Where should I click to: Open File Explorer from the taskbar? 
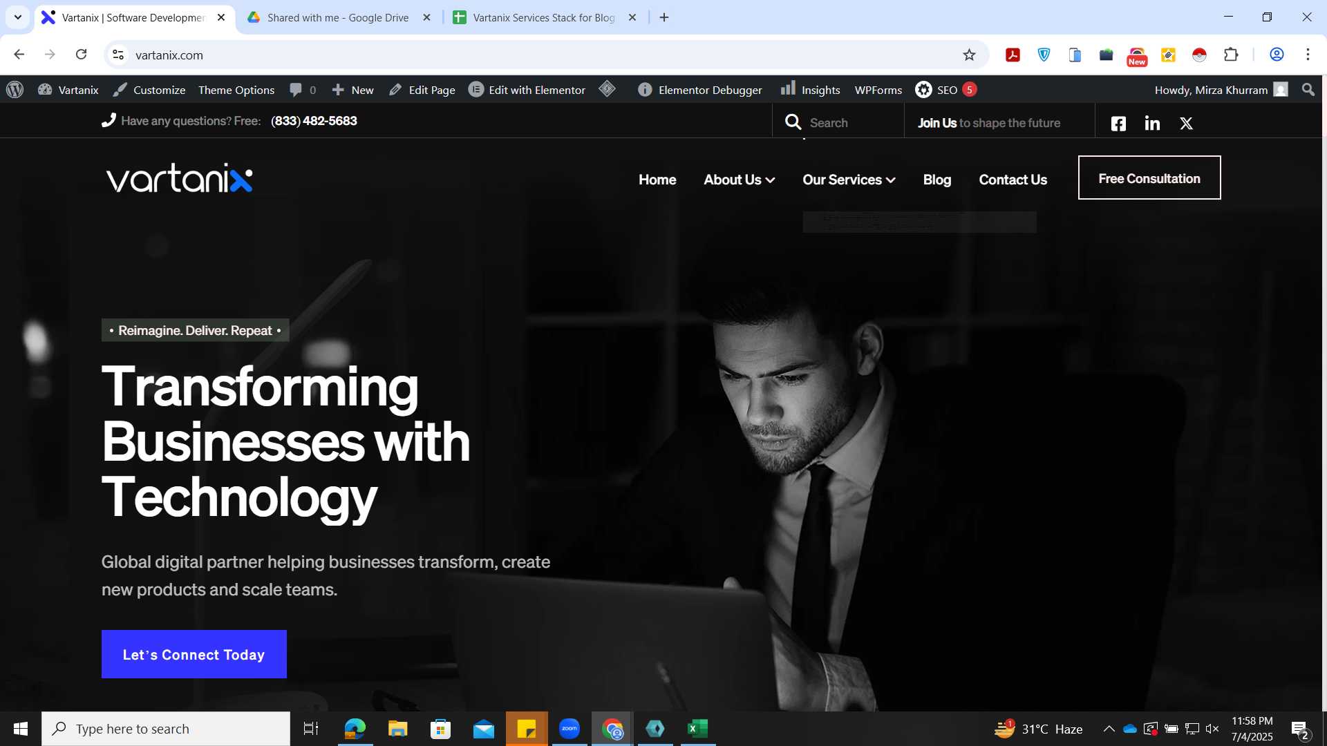coord(397,729)
